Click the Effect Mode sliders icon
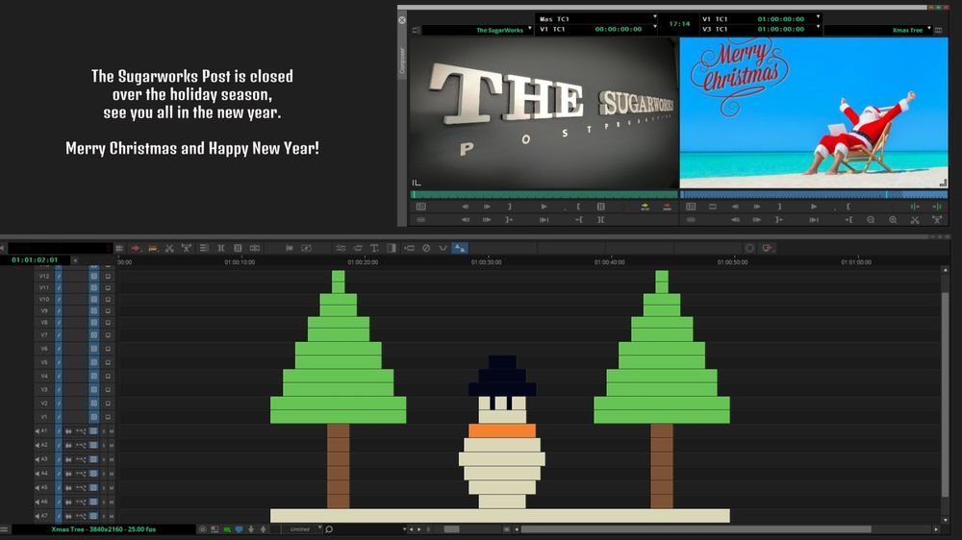The height and width of the screenshot is (540, 962). (x=341, y=248)
